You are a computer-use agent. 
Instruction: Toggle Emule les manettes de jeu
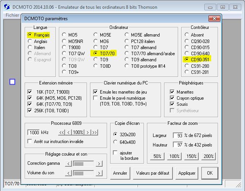tap(120, 92)
